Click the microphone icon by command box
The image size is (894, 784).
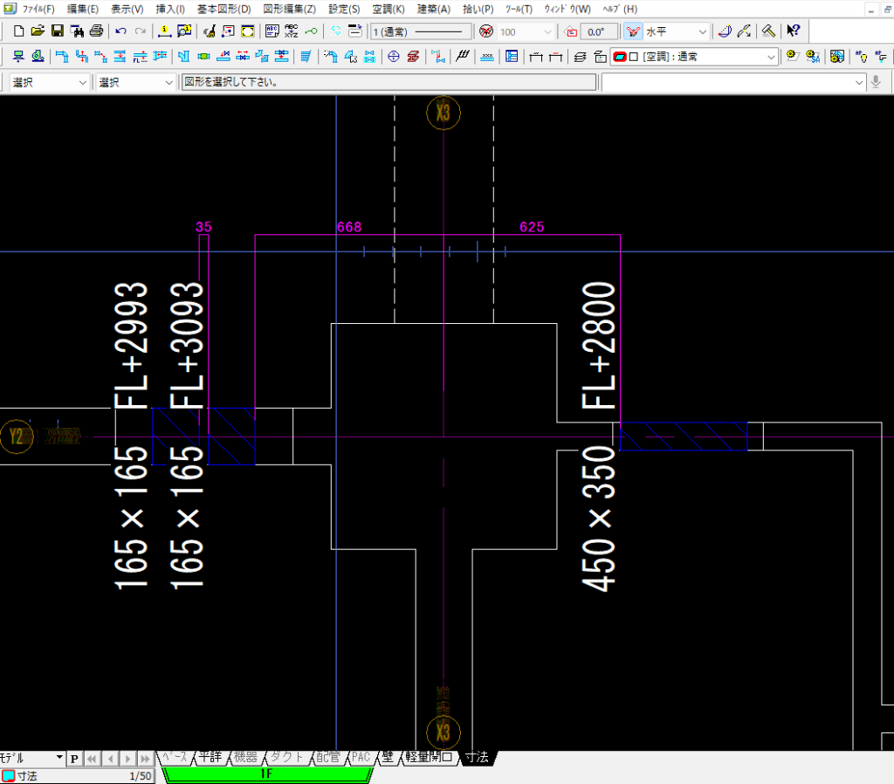coord(876,82)
